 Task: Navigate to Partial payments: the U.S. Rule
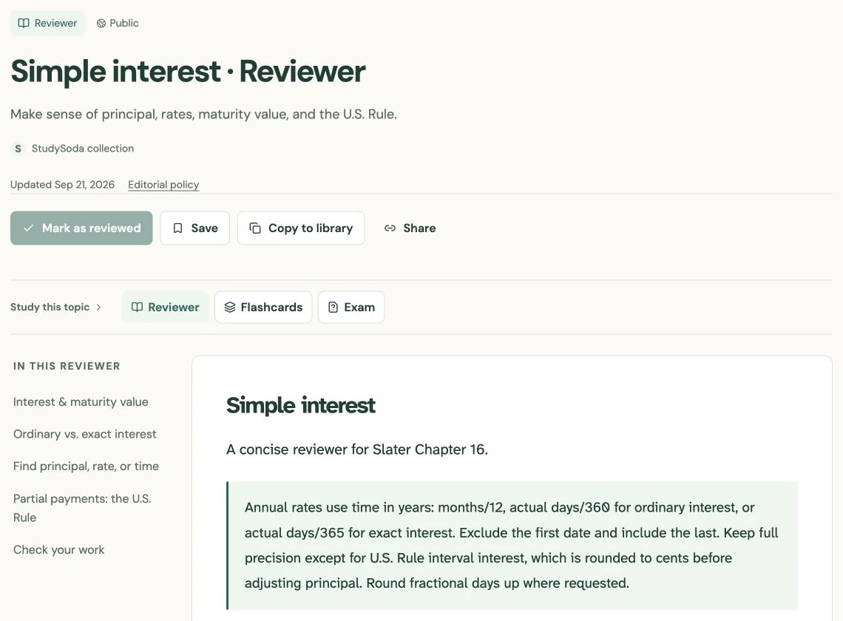pyautogui.click(x=82, y=508)
